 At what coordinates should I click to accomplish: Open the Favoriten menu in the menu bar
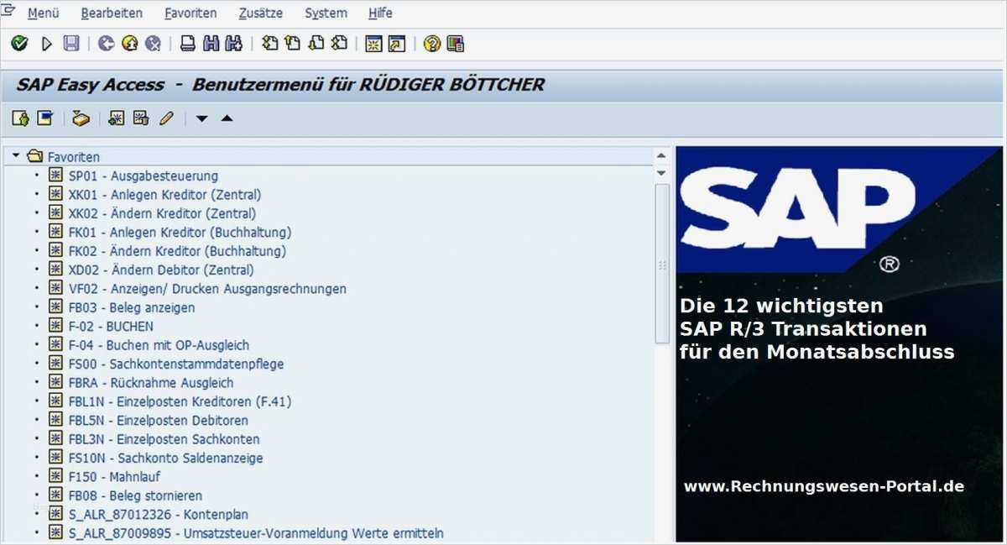pos(190,13)
